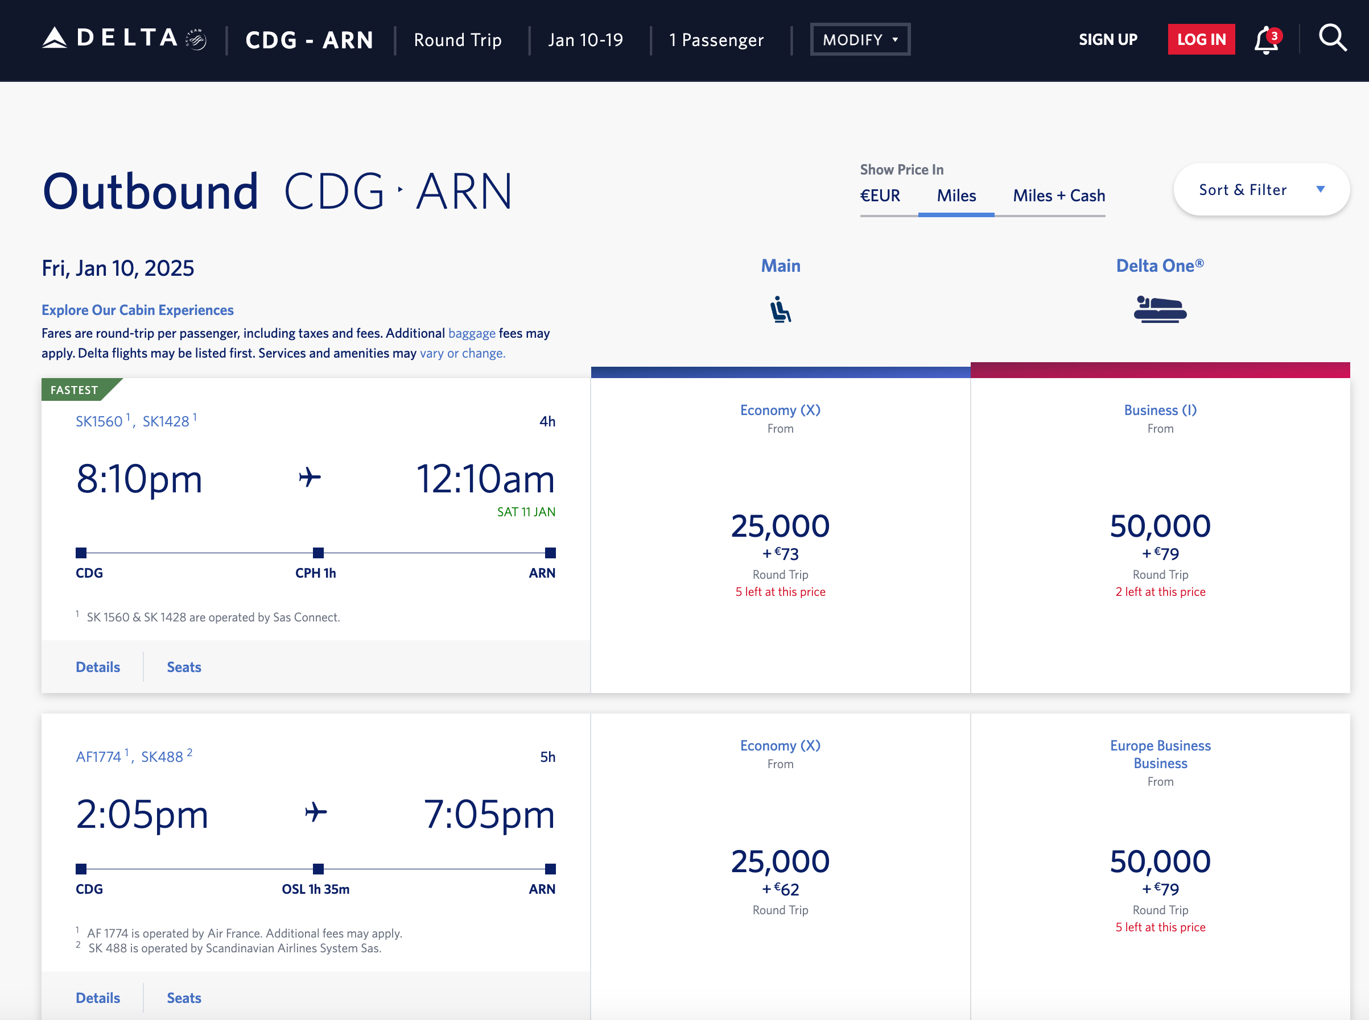
Task: Switch price display to €EUR
Action: click(880, 196)
